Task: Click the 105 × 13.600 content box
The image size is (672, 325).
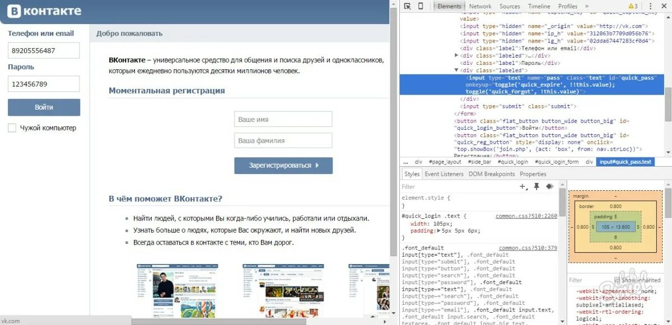Action: coord(615,227)
